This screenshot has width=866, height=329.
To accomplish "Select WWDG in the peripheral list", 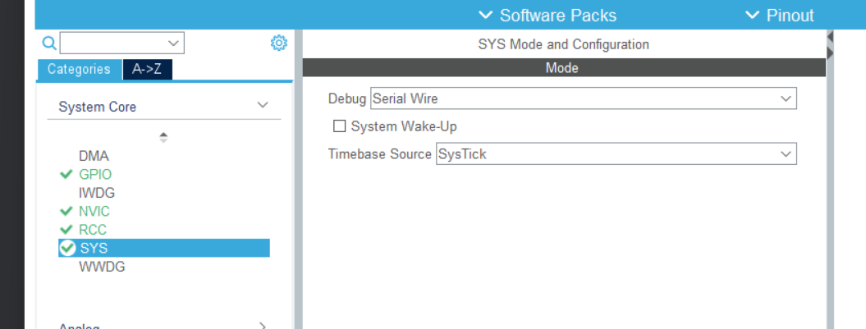I will (102, 267).
